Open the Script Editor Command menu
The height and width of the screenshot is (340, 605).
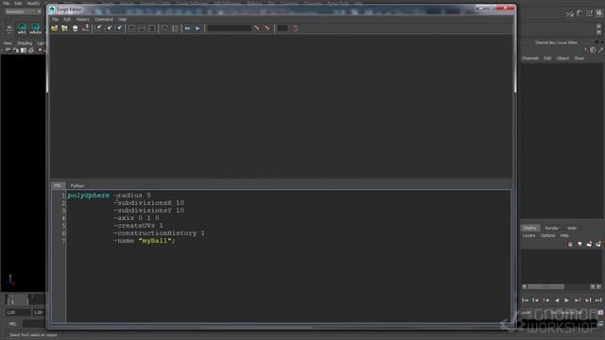point(104,19)
